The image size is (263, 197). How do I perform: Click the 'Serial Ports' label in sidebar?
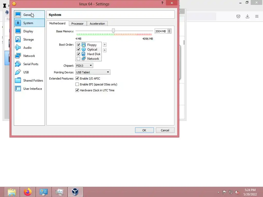(31, 64)
